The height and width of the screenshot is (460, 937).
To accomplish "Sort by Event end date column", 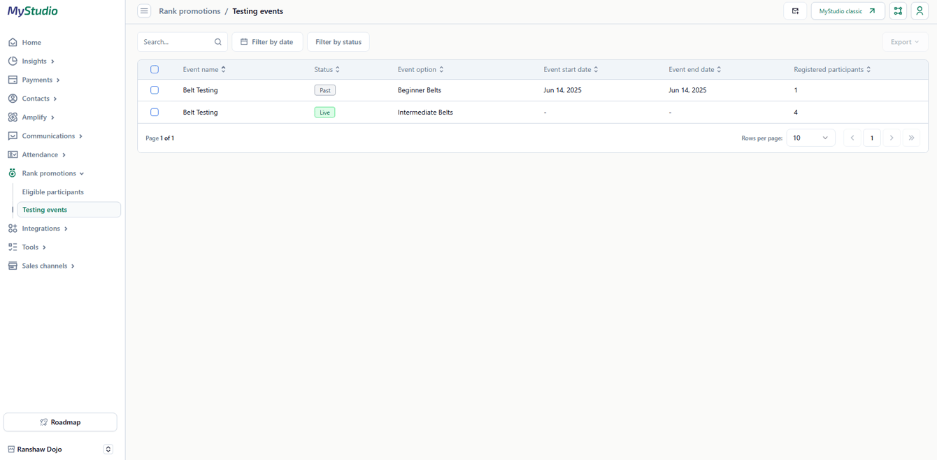I will (695, 70).
